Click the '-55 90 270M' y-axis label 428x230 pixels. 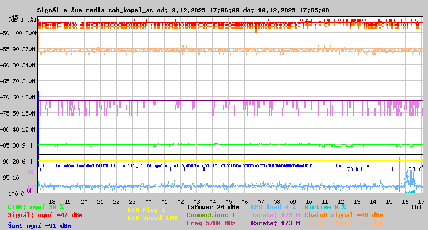click(18, 49)
